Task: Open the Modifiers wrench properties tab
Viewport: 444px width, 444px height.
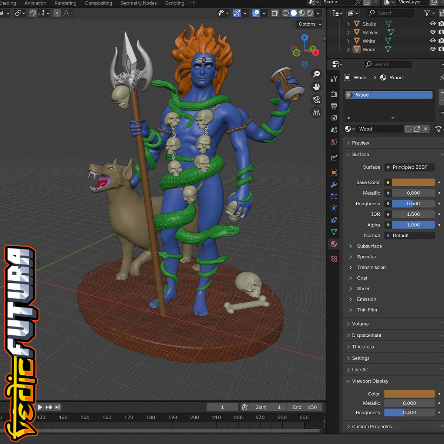Action: coord(334,185)
